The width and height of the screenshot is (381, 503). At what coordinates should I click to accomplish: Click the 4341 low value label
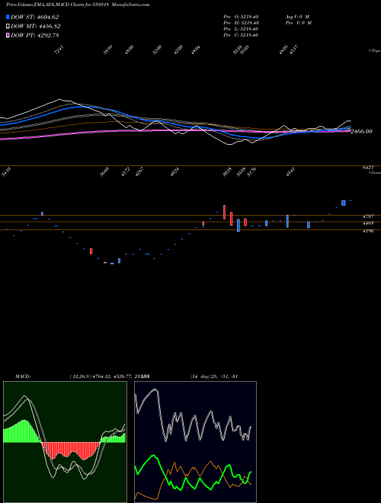(290, 171)
